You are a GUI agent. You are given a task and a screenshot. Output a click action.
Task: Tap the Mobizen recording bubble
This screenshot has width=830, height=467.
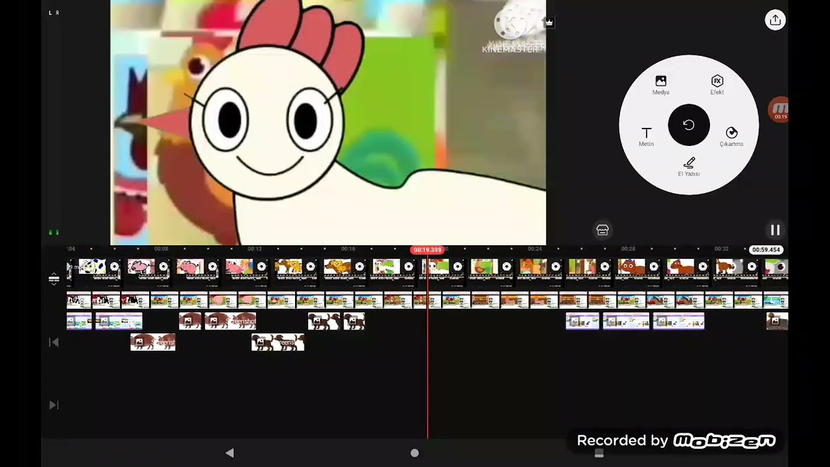[x=778, y=110]
